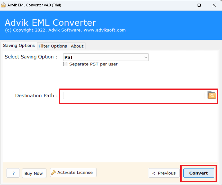Enable Separate PST per user checkbox

pyautogui.click(x=65, y=64)
